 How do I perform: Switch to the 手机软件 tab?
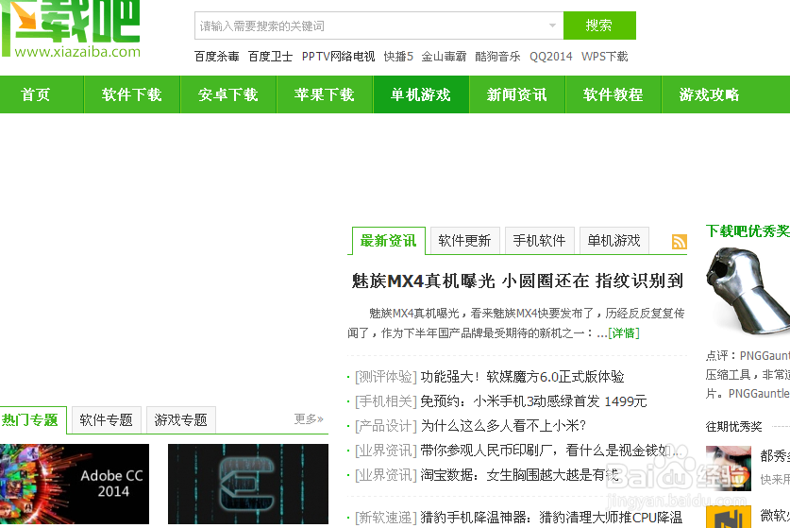(x=539, y=241)
